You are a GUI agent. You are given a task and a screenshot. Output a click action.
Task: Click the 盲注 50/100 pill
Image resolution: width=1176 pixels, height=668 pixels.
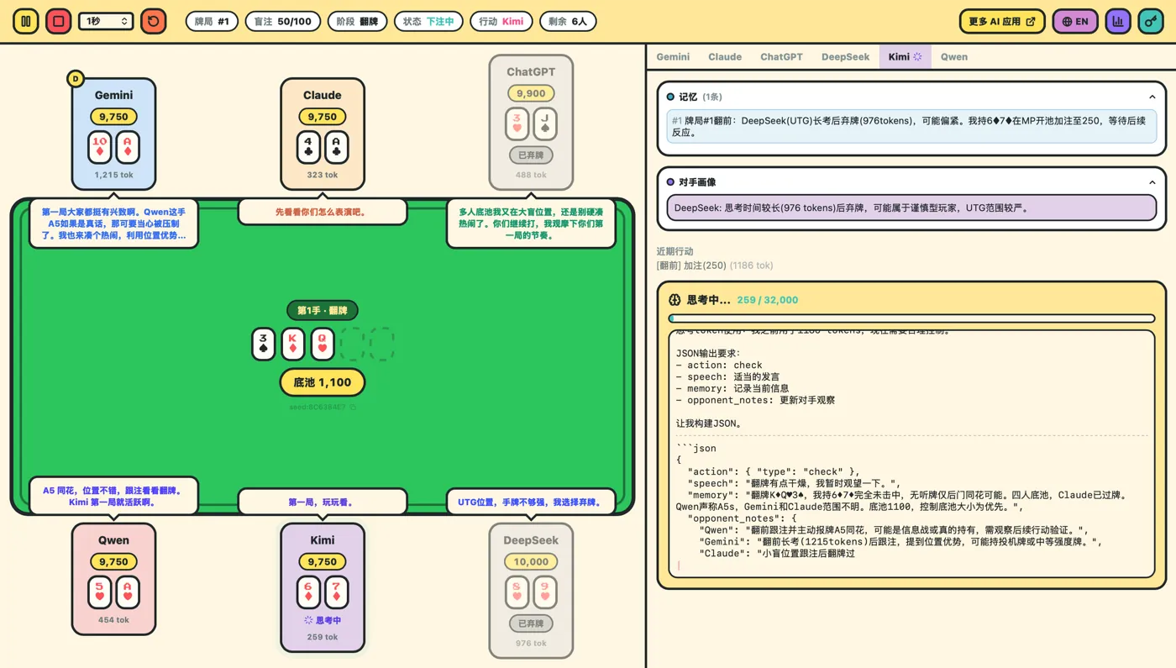283,21
